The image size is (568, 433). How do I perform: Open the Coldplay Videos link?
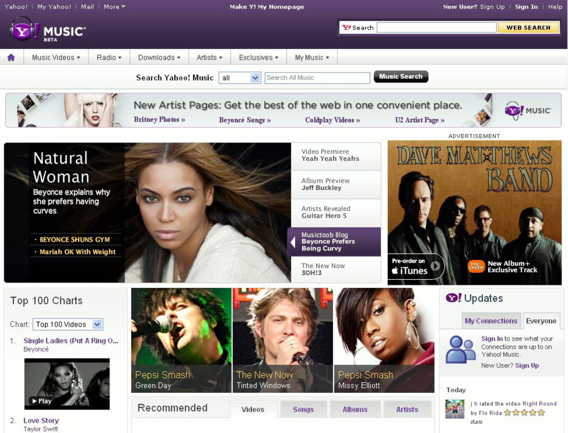coord(333,120)
